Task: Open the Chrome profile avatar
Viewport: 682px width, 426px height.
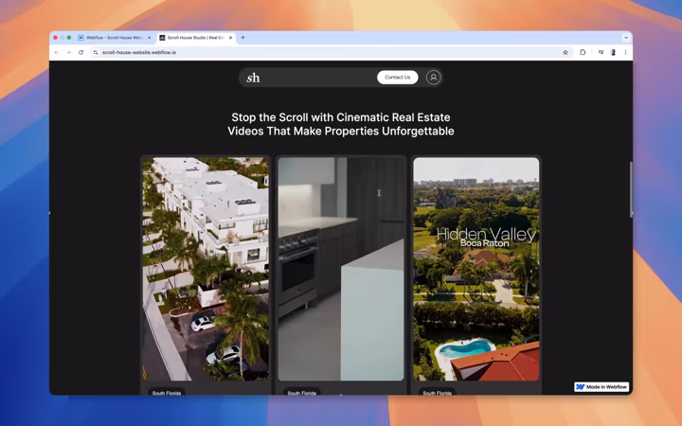Action: tap(613, 52)
